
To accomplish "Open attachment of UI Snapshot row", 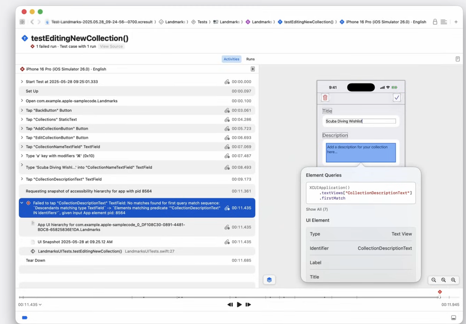I will pyautogui.click(x=227, y=242).
